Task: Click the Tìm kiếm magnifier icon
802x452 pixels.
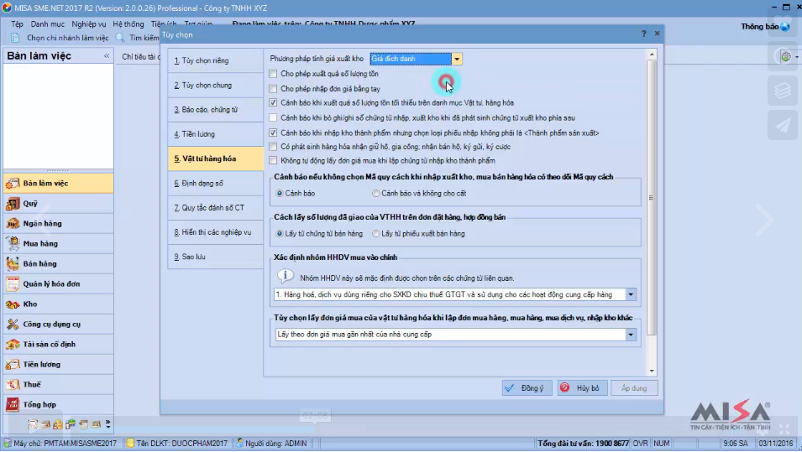Action: point(120,38)
